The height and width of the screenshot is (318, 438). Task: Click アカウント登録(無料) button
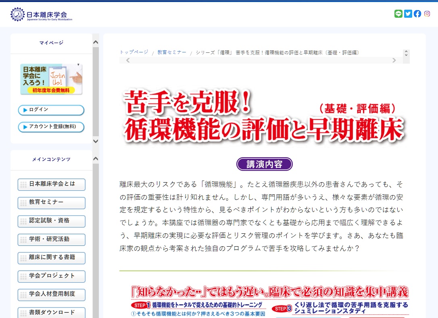tap(51, 127)
